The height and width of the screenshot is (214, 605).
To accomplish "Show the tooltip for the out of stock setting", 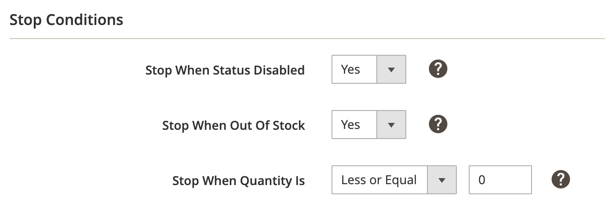I will (438, 125).
